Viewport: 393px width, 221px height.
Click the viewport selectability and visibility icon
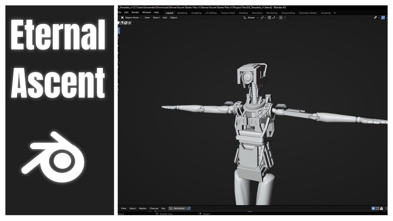tap(375, 18)
